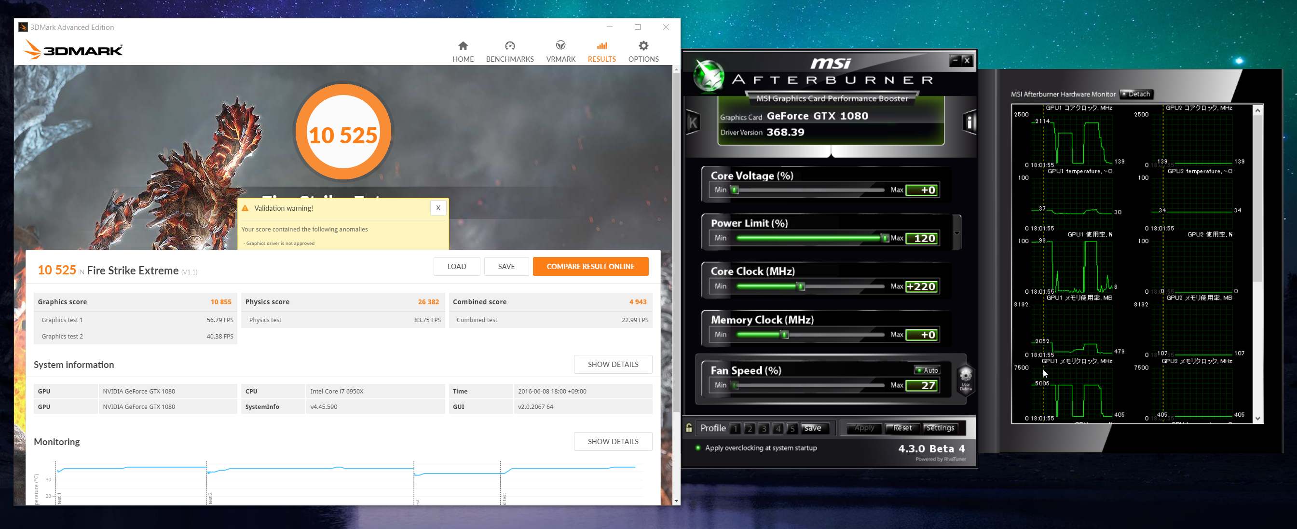
Task: Click Afterburner left K kombustor button
Action: coord(693,122)
